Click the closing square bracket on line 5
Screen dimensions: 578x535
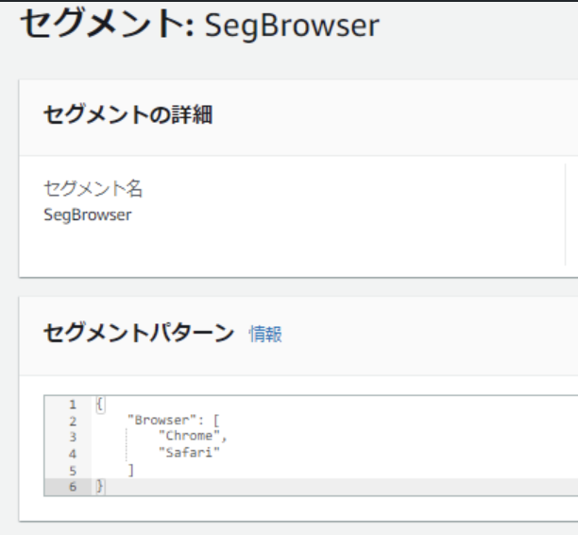[130, 470]
